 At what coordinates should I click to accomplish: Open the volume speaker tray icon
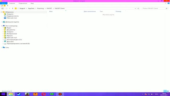152,94
